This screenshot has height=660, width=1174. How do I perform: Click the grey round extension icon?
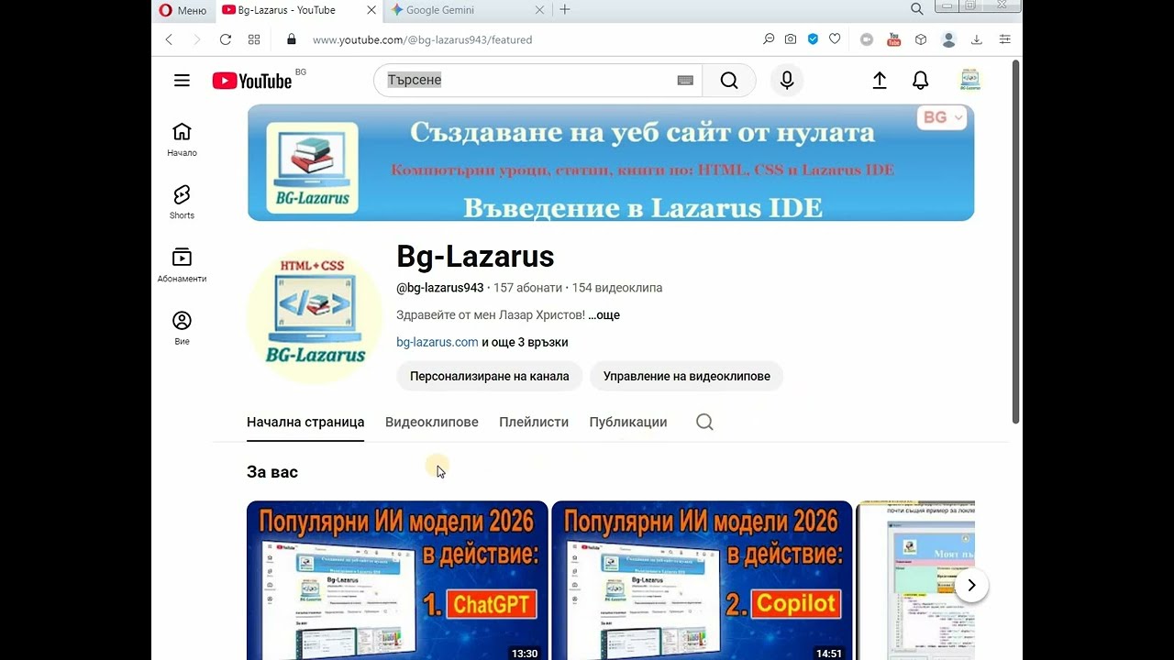tap(867, 39)
